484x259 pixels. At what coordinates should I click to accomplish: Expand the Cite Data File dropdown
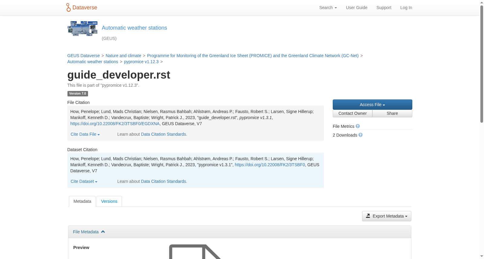click(x=85, y=134)
